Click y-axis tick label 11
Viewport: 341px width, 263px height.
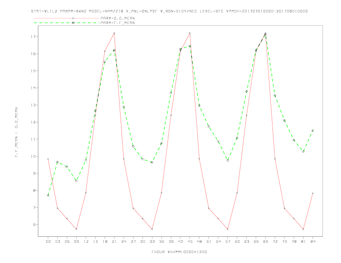(33, 139)
